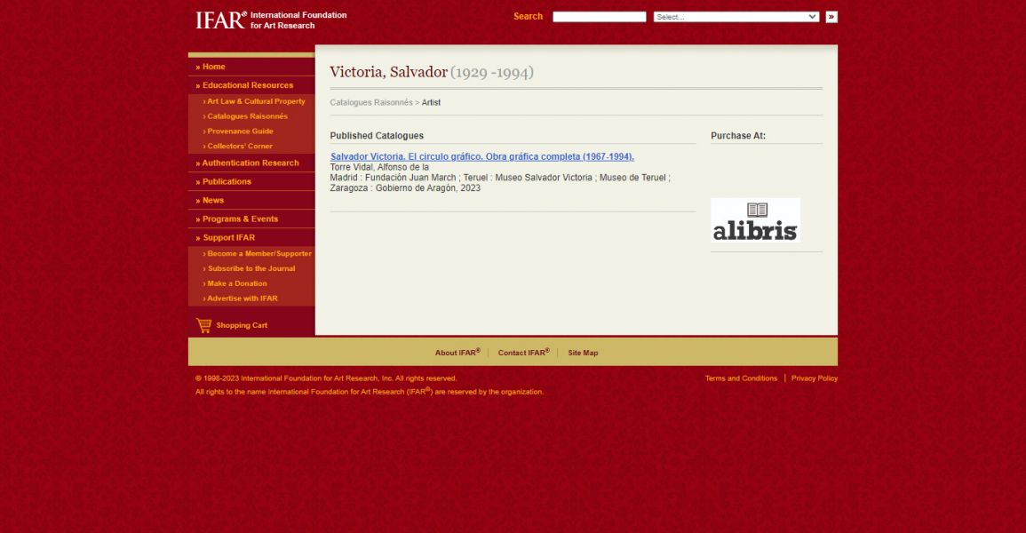Open Authentication Research menu item

tap(250, 163)
